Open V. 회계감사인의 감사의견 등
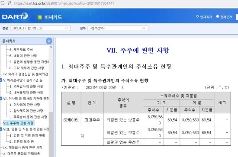 [x=23, y=80]
